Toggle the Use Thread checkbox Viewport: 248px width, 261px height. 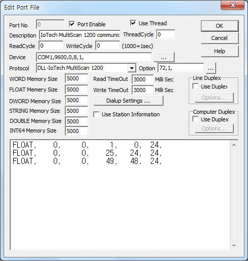(x=133, y=23)
